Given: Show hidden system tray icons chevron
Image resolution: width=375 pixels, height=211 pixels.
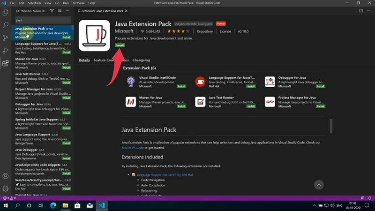Looking at the screenshot, I should (315, 205).
